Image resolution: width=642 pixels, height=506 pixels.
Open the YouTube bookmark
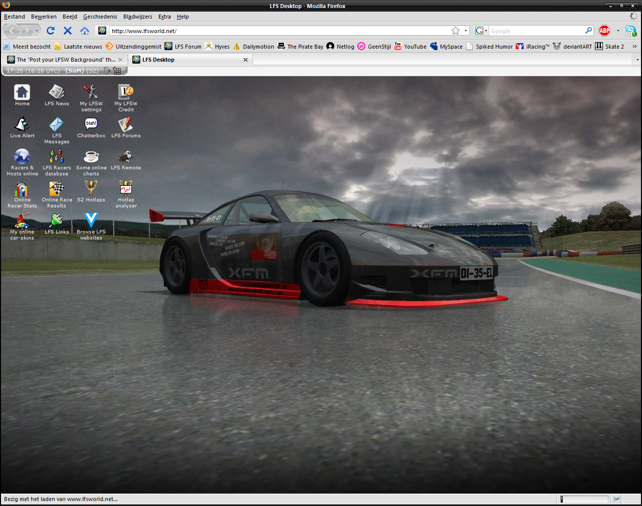410,47
